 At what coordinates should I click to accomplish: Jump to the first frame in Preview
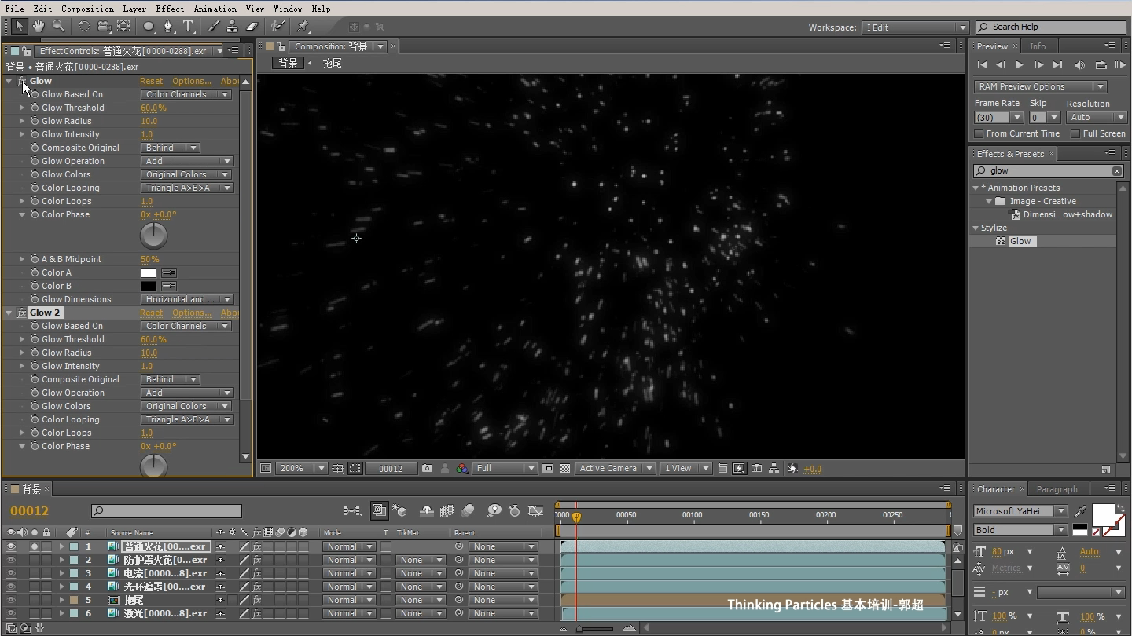982,65
